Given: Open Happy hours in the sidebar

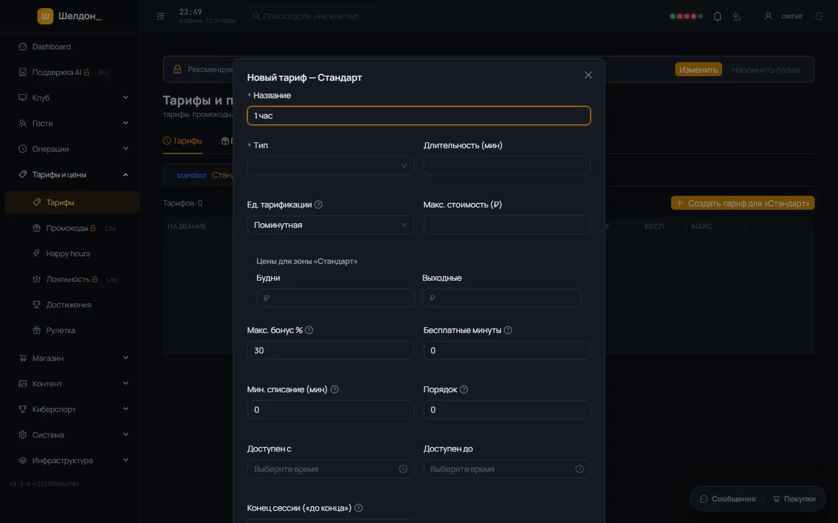Looking at the screenshot, I should tap(72, 253).
